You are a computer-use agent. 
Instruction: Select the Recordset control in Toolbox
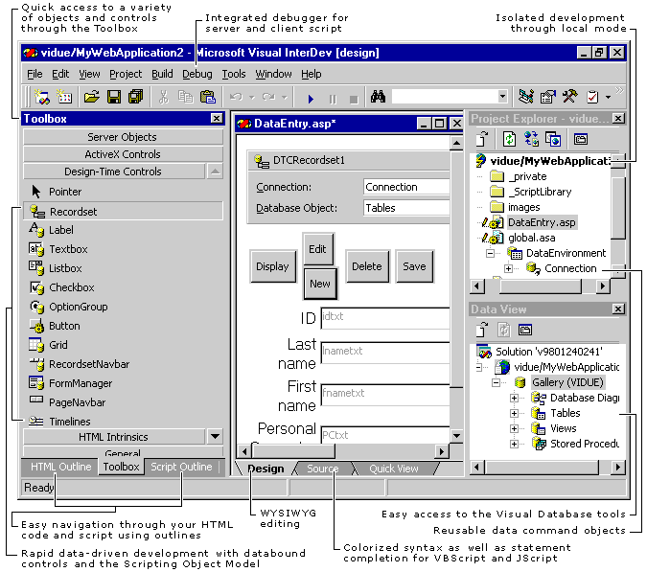click(123, 211)
